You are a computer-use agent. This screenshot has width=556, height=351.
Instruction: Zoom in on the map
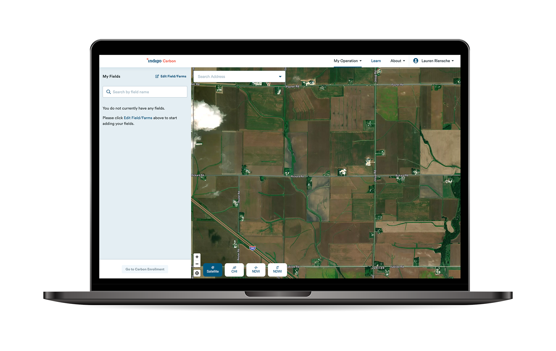(197, 257)
